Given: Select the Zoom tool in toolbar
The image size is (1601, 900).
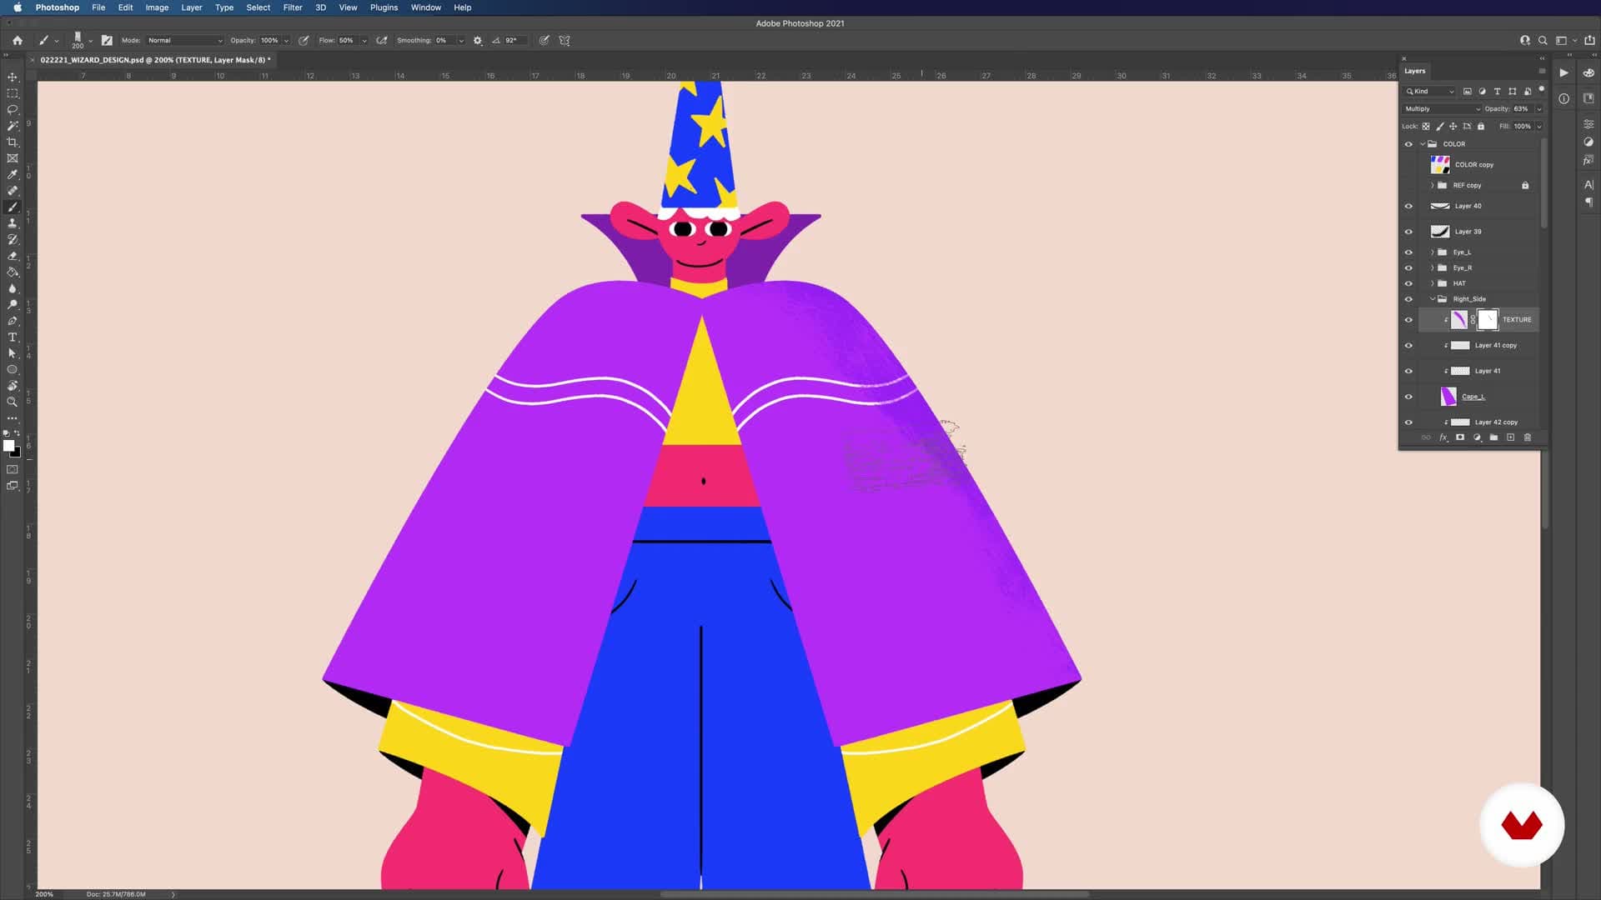Looking at the screenshot, I should tap(13, 402).
